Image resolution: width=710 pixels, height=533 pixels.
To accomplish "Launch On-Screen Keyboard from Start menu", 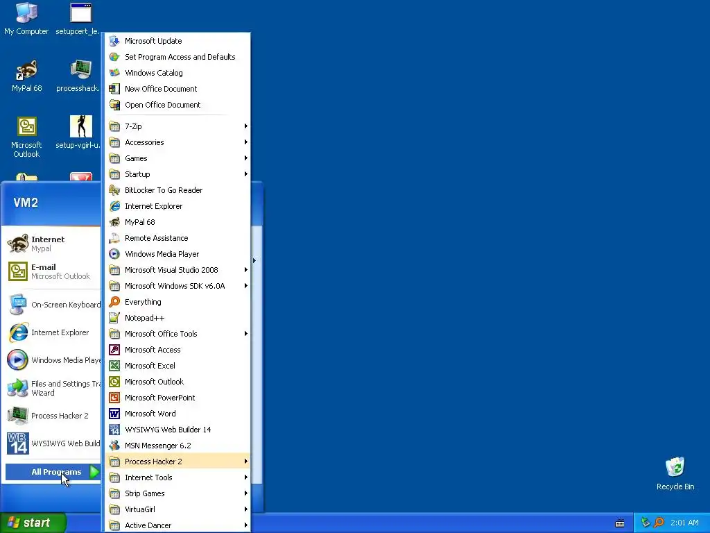I will 53,305.
